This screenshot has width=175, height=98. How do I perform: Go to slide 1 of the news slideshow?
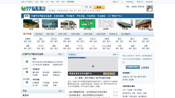click(x=104, y=73)
